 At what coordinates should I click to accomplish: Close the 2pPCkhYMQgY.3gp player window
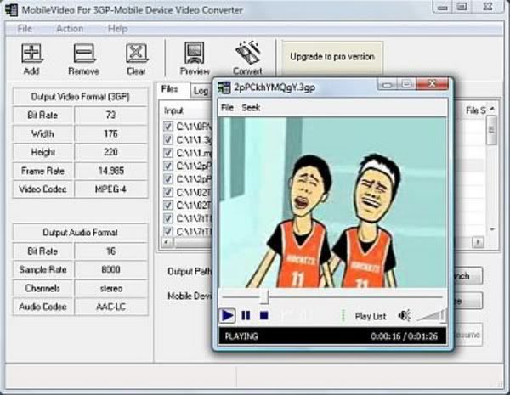[x=433, y=84]
